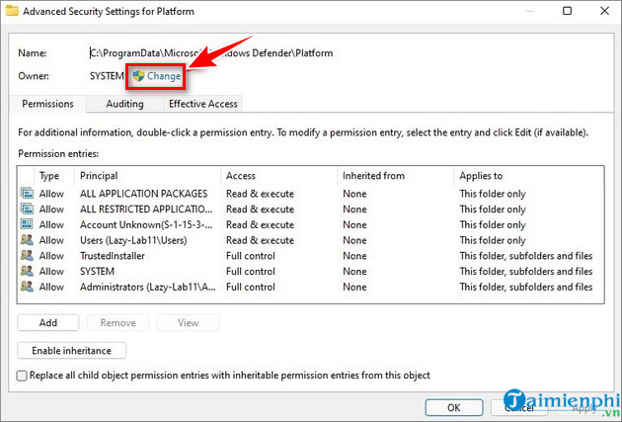Select the TrustedInstaller principal
The width and height of the screenshot is (622, 422).
pyautogui.click(x=113, y=256)
